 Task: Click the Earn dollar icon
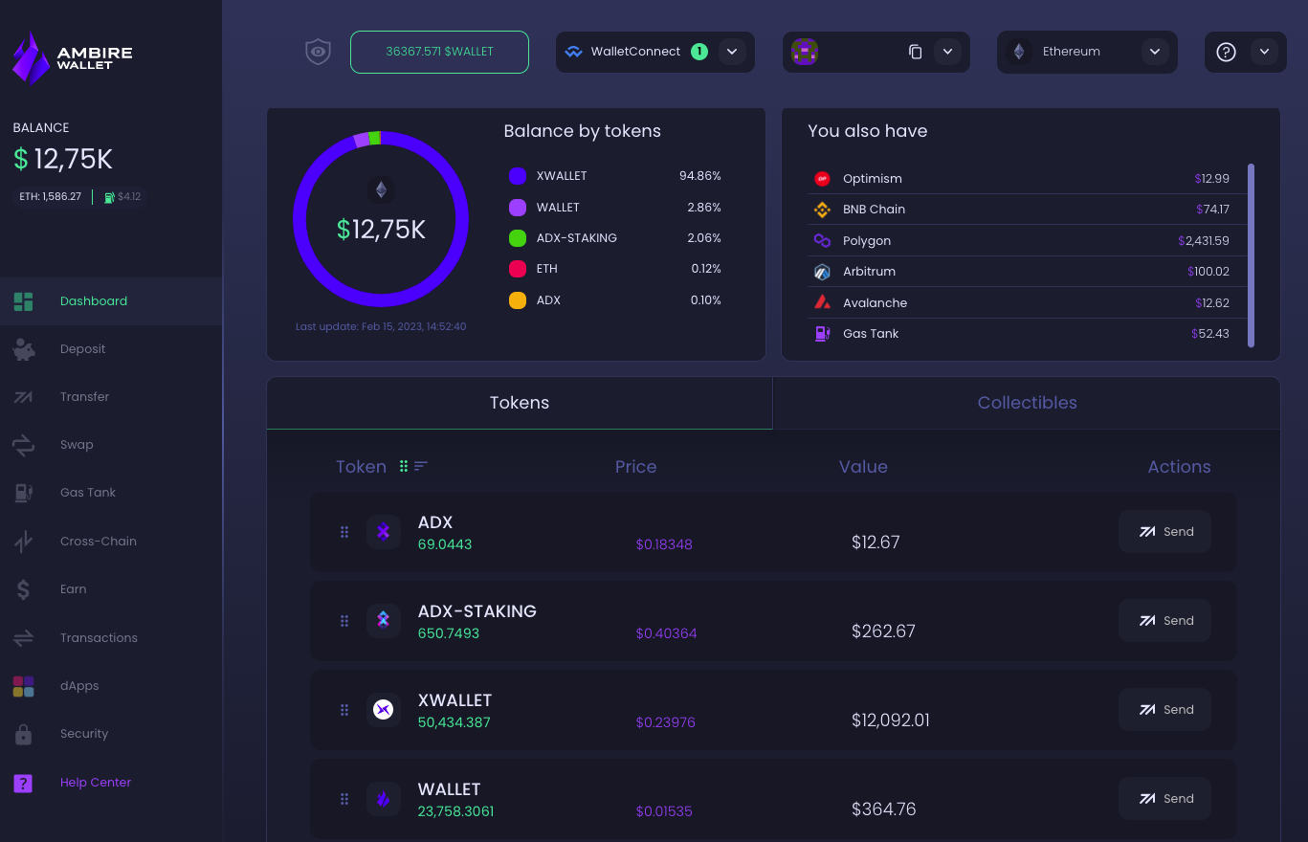coord(23,589)
